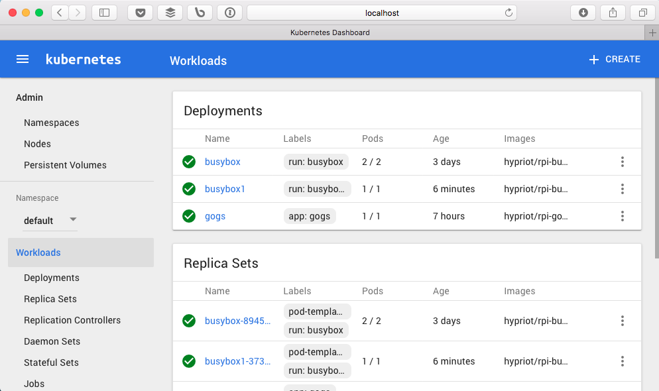
Task: Open the busybox1 deployment link
Action: coord(225,189)
